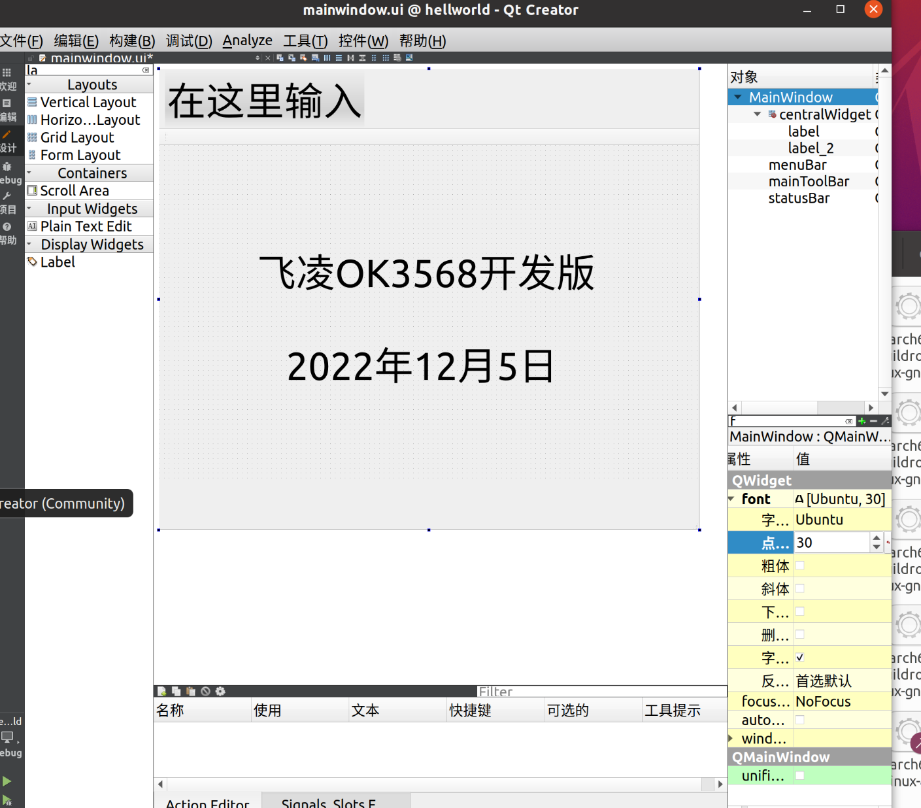Image resolution: width=921 pixels, height=808 pixels.
Task: Open the 文件(F) menu
Action: [22, 41]
